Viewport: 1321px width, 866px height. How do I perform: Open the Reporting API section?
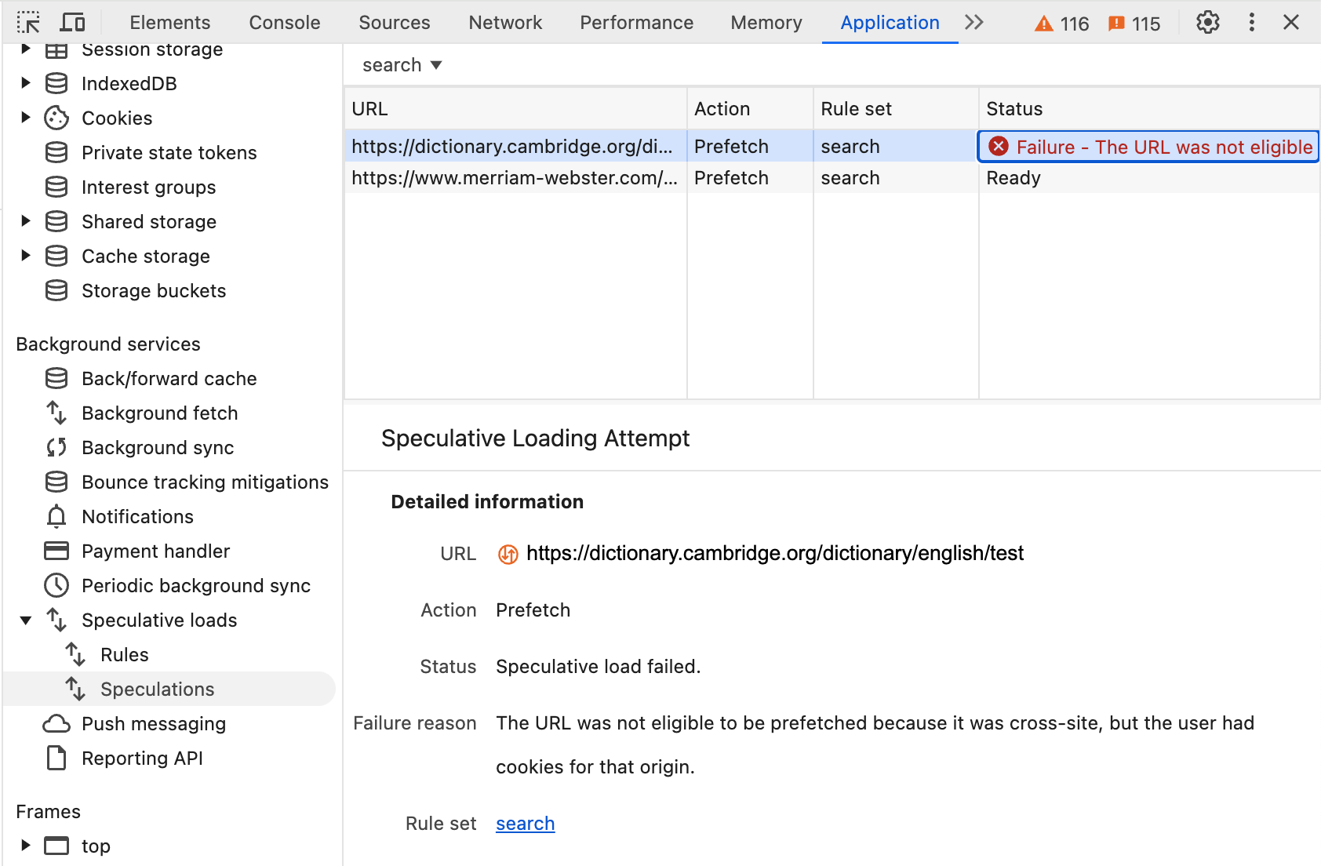click(x=142, y=758)
